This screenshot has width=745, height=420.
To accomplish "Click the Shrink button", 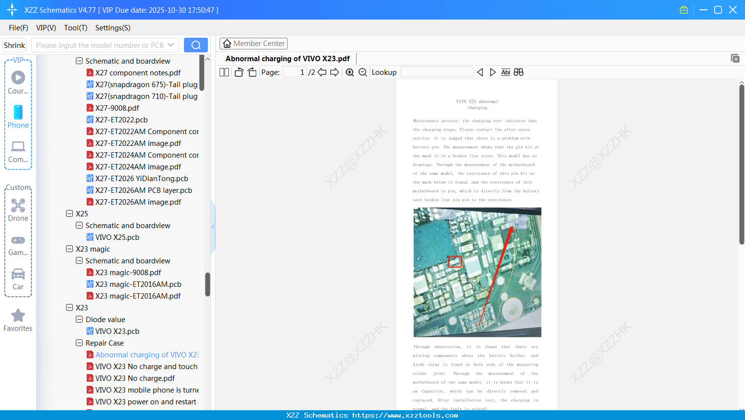I will pos(14,45).
